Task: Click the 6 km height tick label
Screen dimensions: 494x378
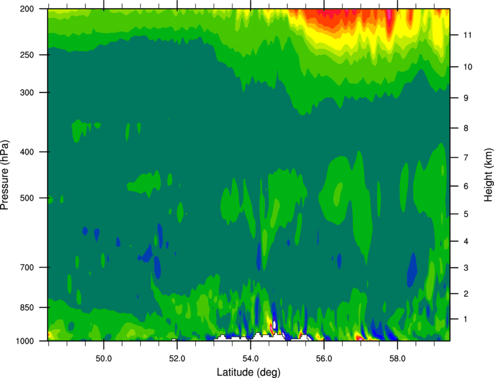Action: pos(466,186)
